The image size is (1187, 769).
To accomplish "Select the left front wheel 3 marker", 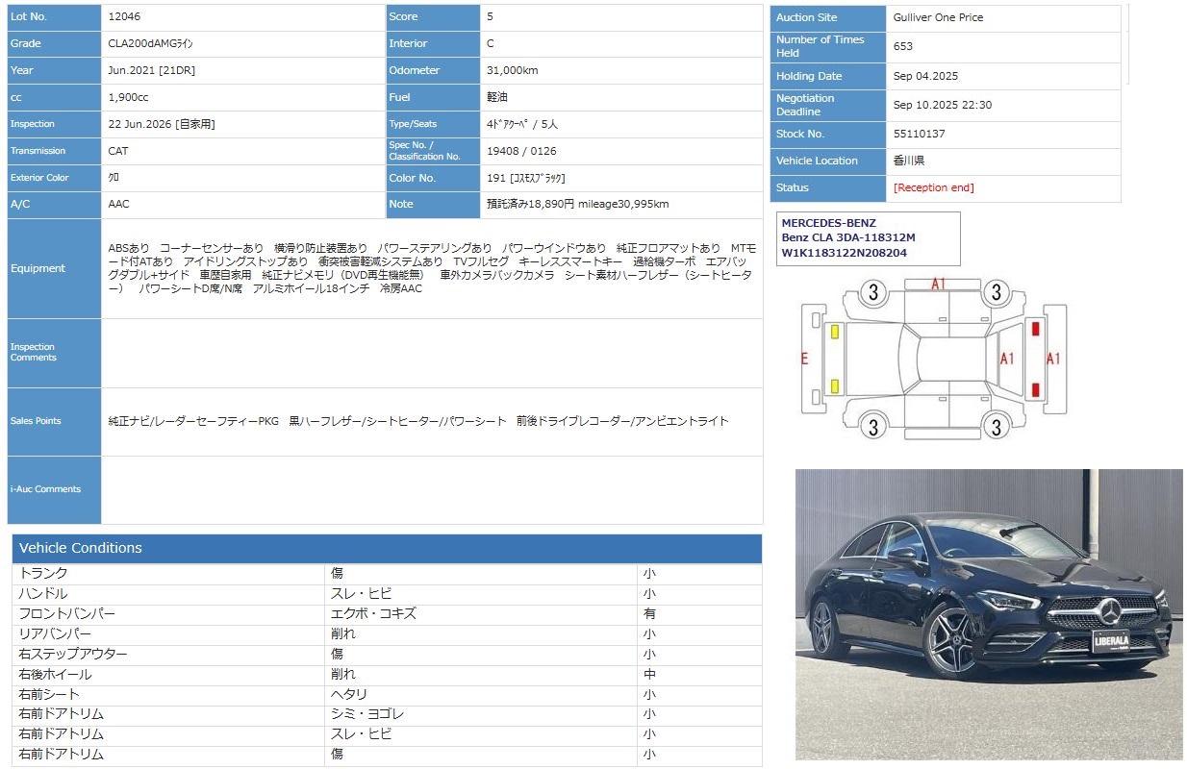I will tap(872, 425).
